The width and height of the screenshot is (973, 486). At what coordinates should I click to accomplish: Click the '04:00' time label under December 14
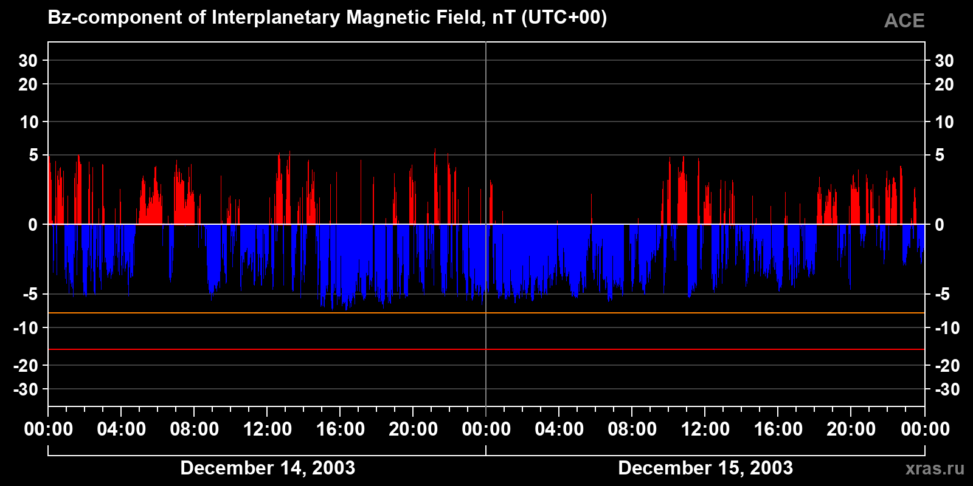[x=122, y=430]
